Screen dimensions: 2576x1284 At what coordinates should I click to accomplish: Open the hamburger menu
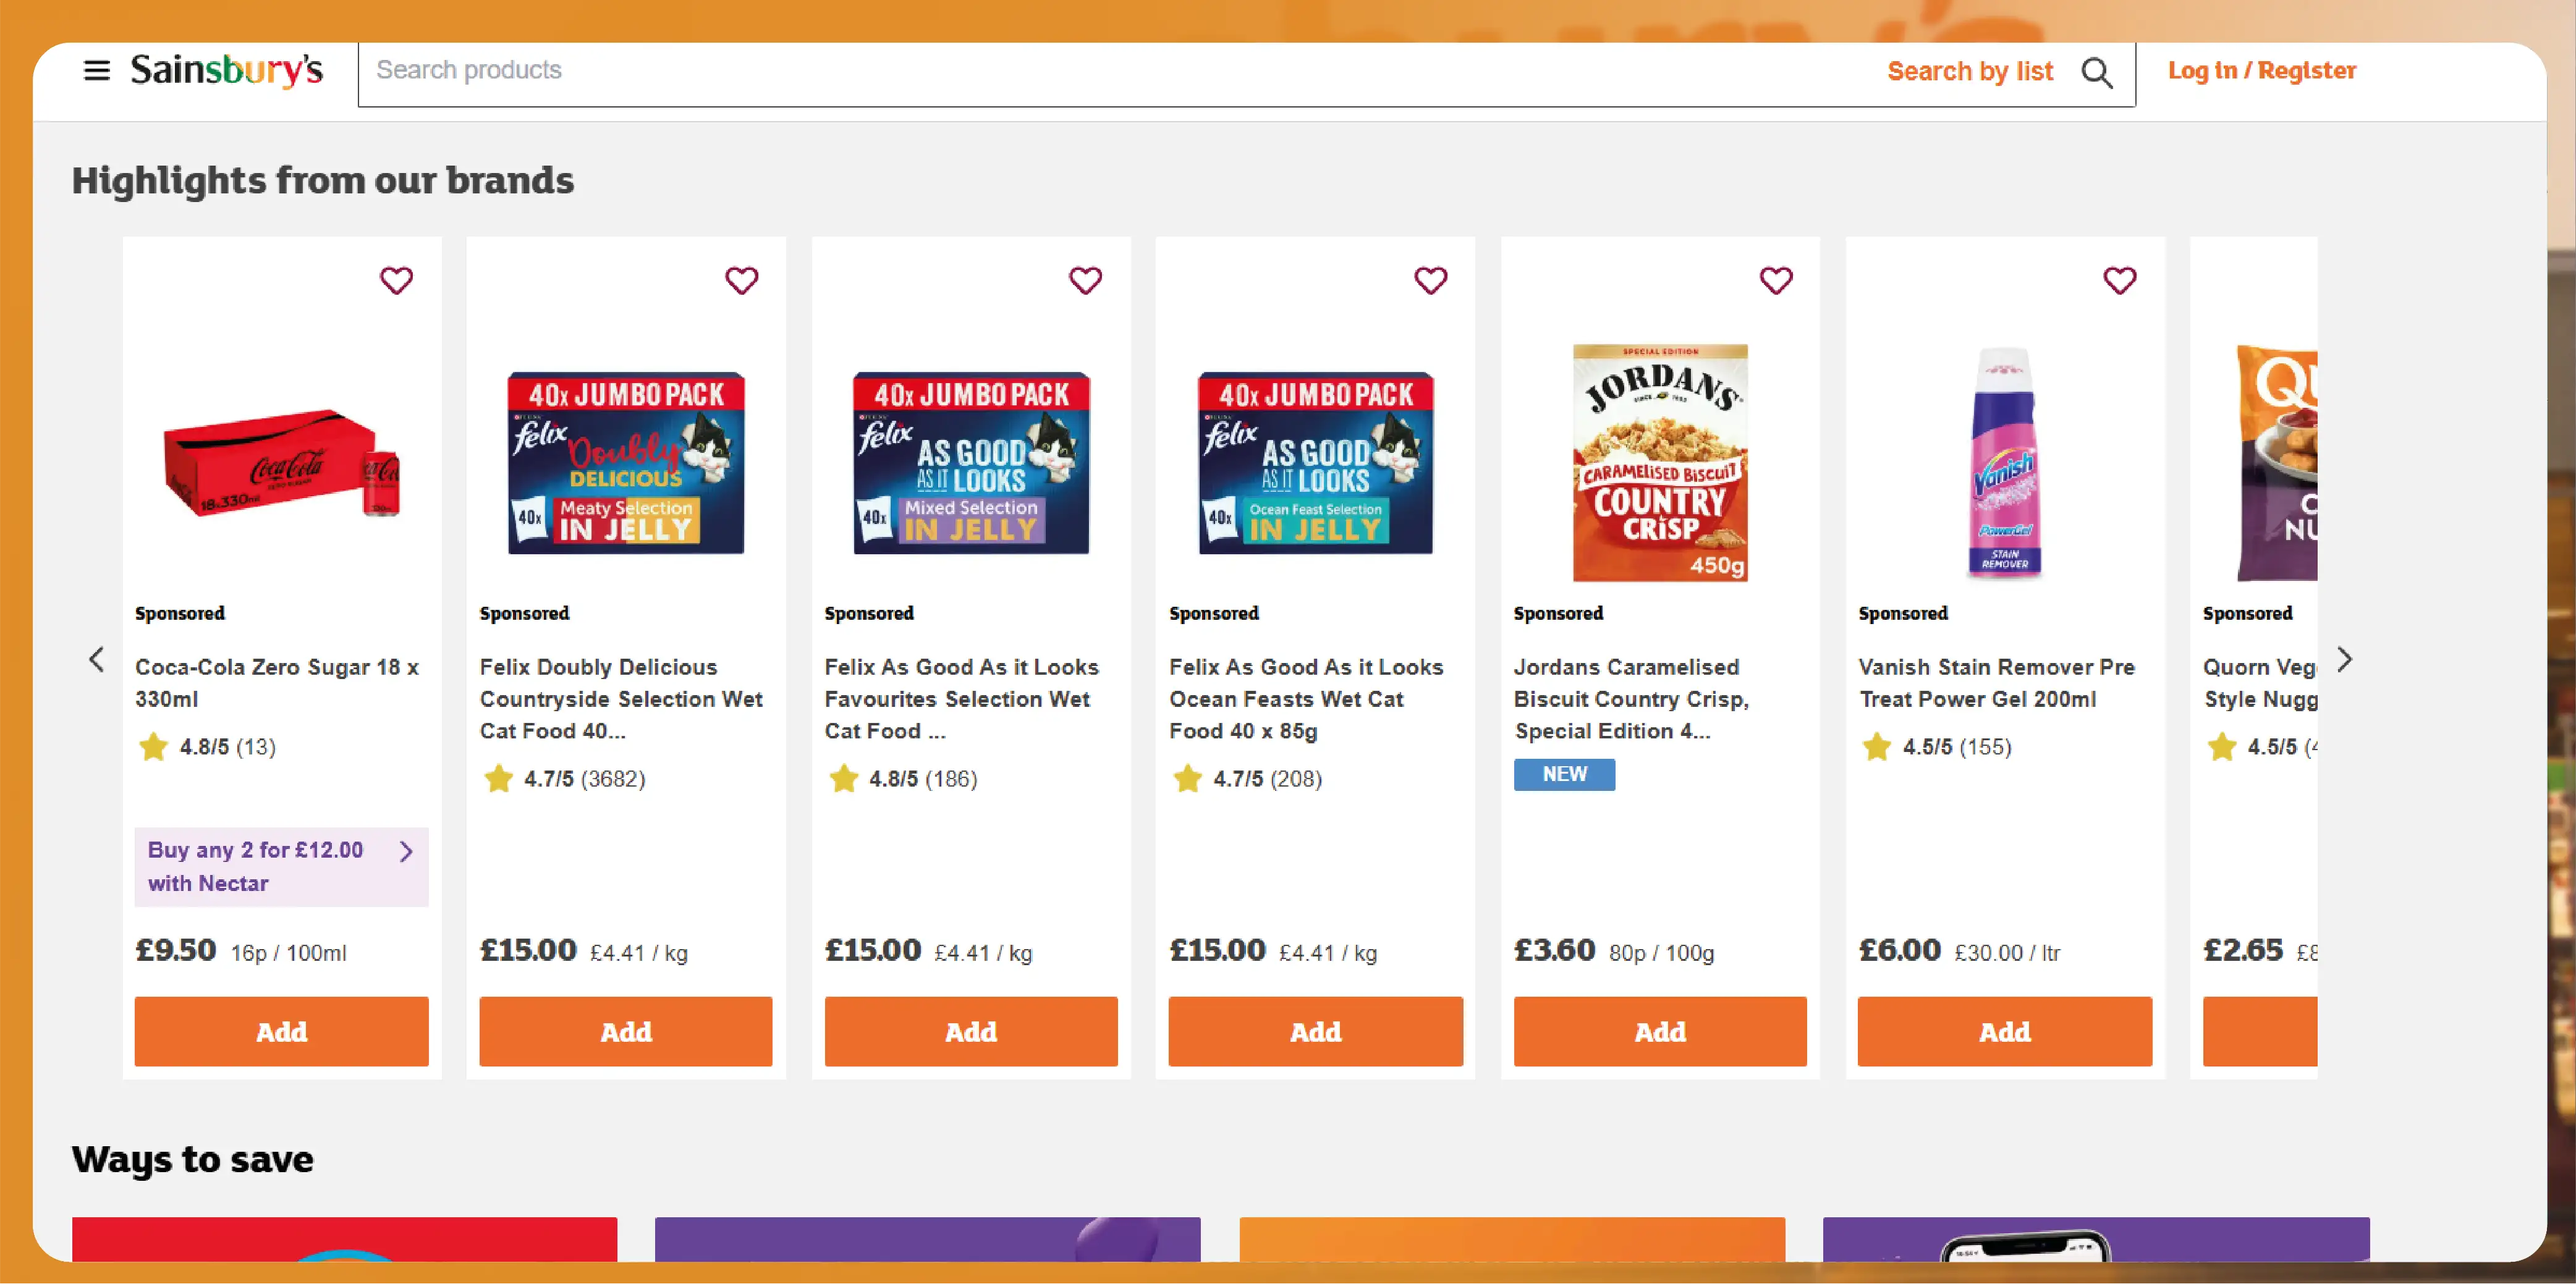[x=97, y=71]
